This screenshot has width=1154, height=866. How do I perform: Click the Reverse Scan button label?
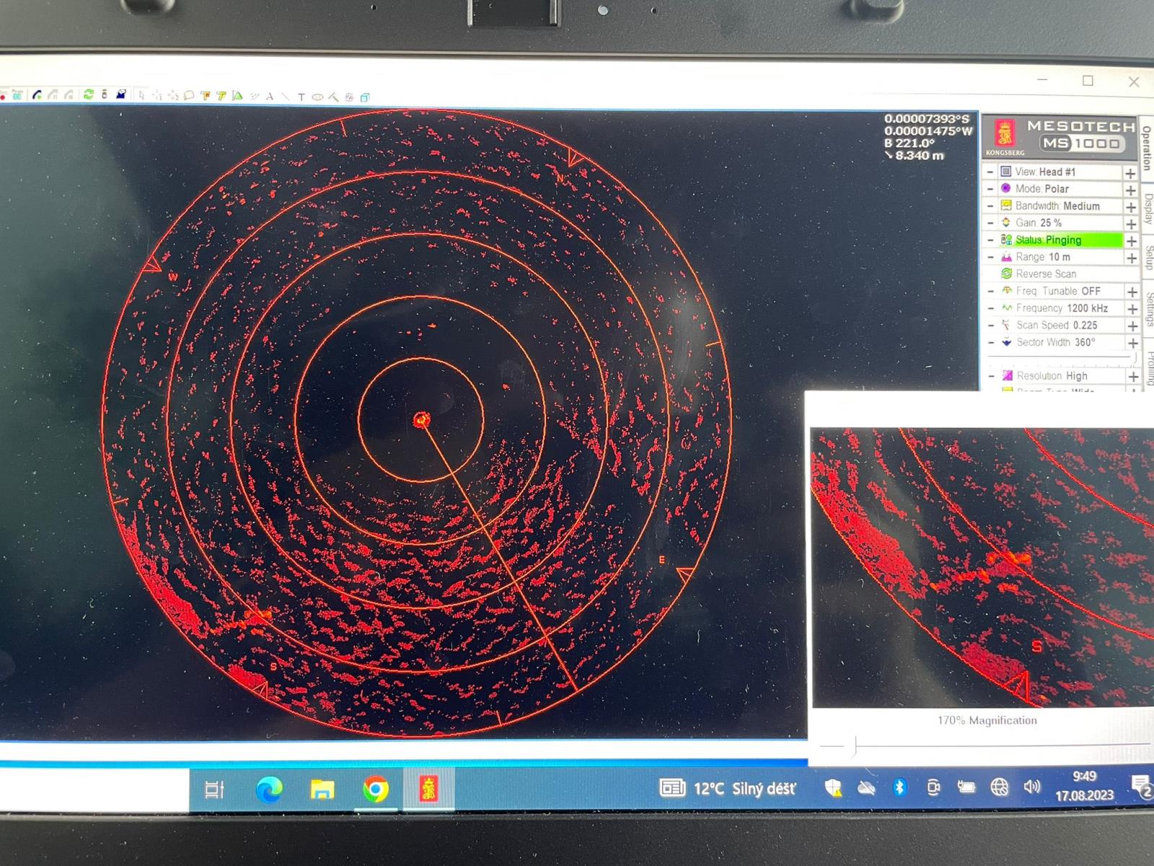click(x=1046, y=274)
